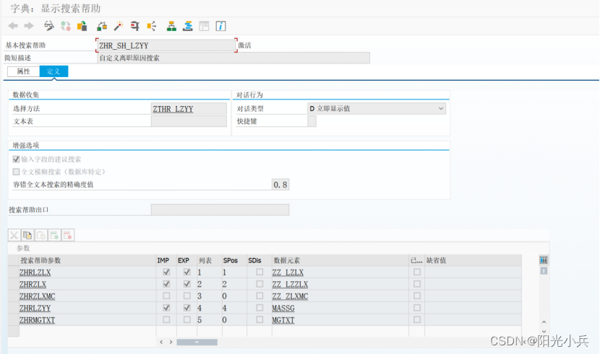The image size is (600, 354).
Task: Click the 数据元素 column header
Action: pos(340,260)
